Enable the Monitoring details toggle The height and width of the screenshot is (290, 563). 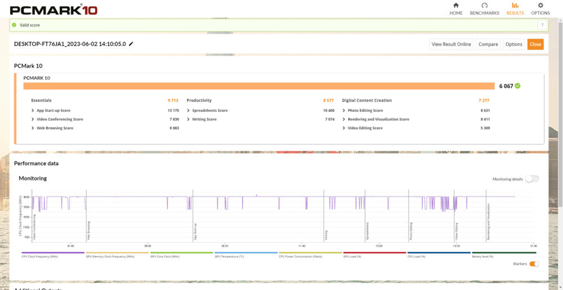coord(532,179)
